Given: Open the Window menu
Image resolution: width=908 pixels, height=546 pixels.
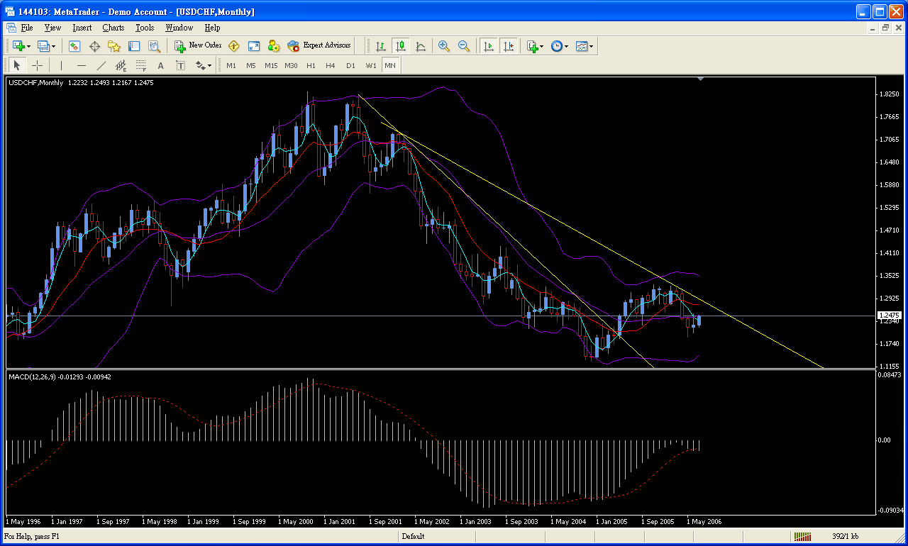Looking at the screenshot, I should click(x=179, y=28).
